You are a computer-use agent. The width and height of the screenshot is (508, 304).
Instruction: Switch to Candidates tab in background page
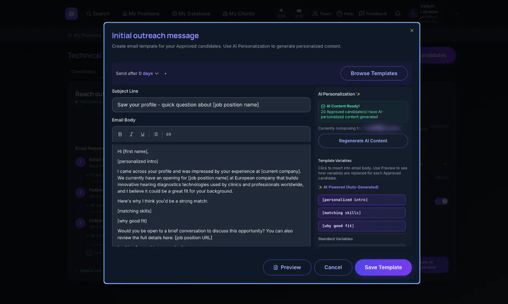(83, 72)
